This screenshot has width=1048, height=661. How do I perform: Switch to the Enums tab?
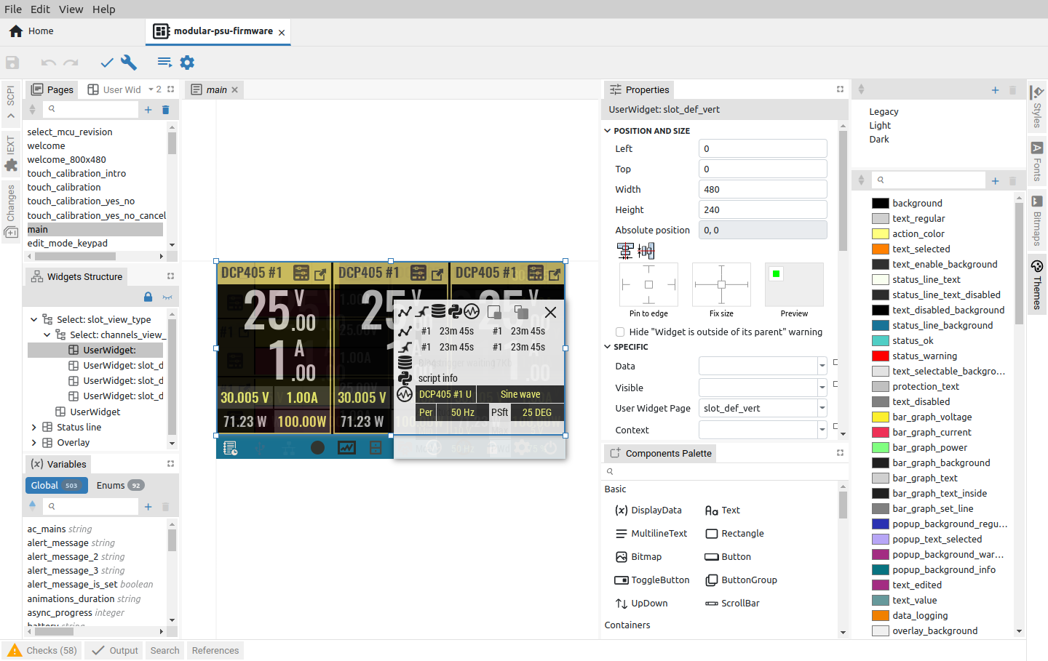[x=120, y=486]
